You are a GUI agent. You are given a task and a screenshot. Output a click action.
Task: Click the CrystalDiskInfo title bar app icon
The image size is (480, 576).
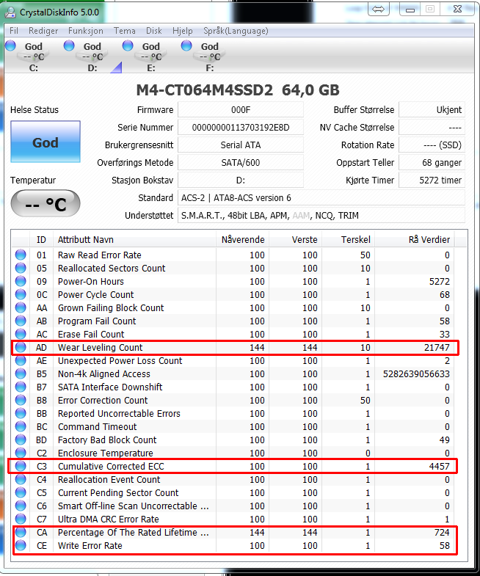(10, 12)
